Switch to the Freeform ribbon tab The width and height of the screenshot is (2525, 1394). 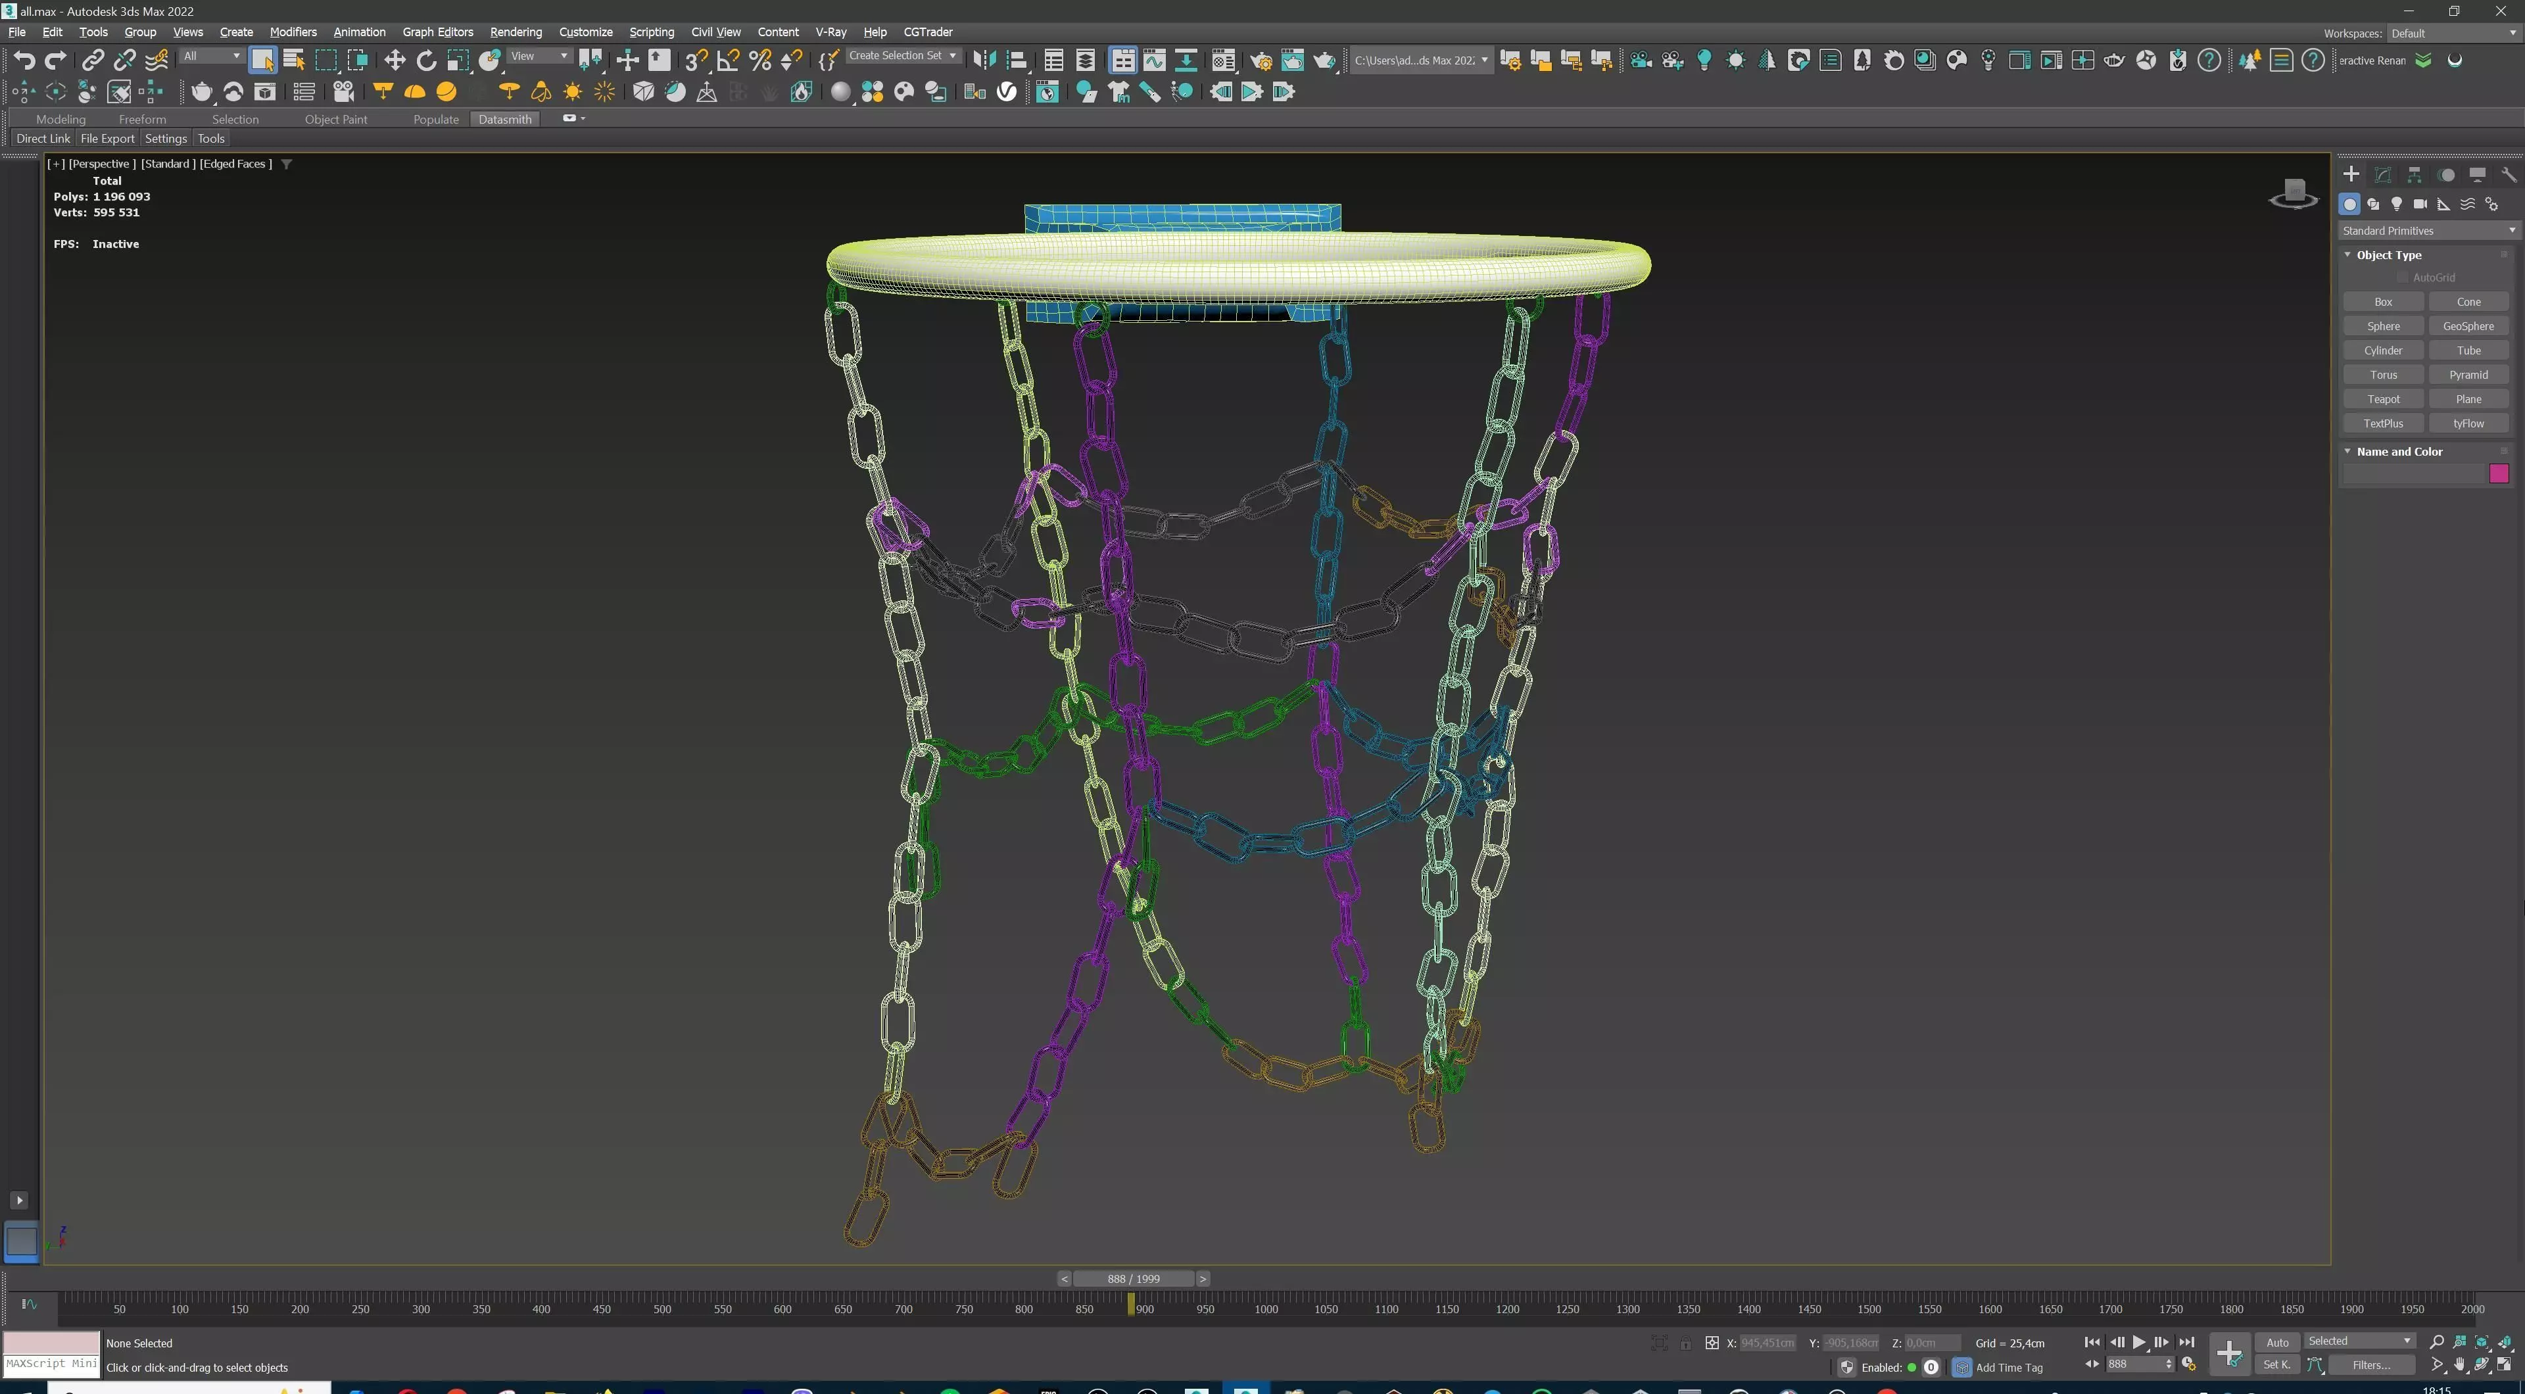pos(142,118)
